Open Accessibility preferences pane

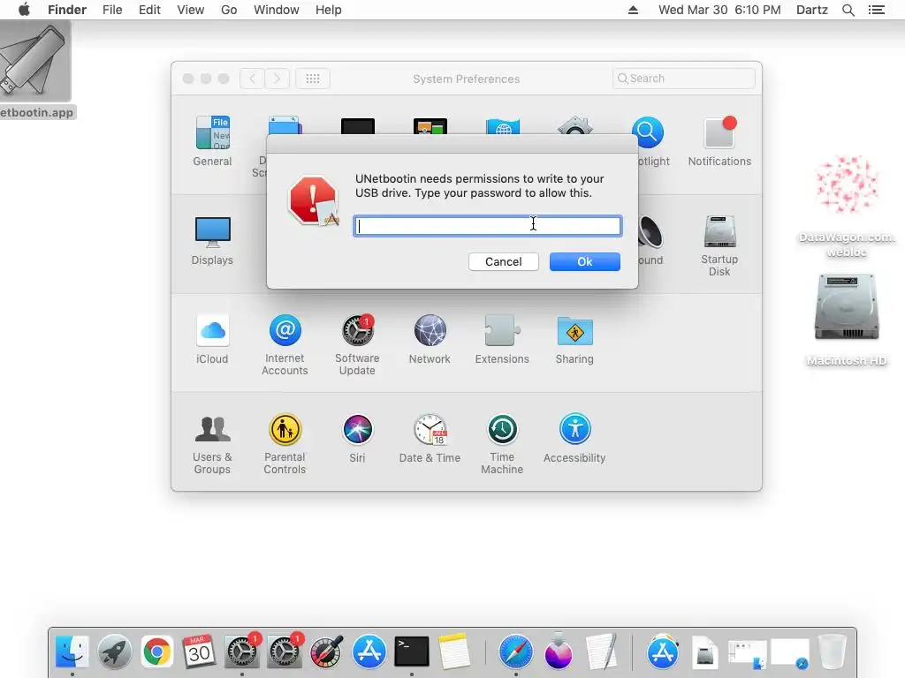coord(574,438)
